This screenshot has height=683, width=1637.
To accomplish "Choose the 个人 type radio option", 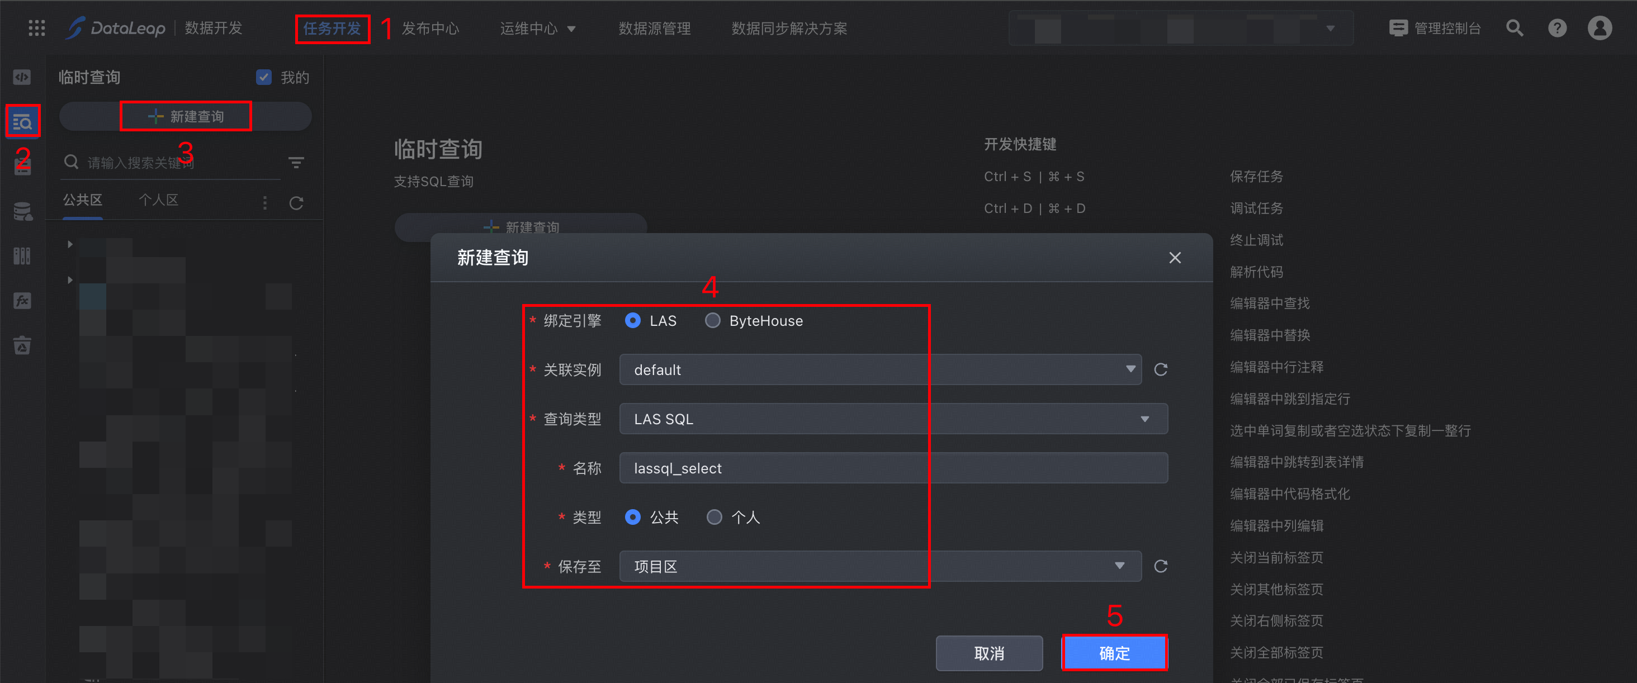I will (x=713, y=517).
